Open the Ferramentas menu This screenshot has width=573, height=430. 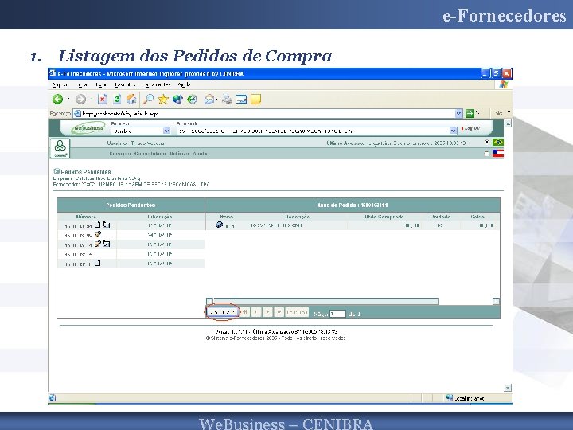158,85
